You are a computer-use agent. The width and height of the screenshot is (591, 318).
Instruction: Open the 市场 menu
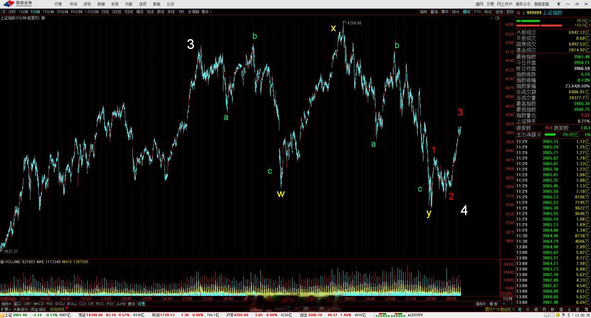coord(73,4)
